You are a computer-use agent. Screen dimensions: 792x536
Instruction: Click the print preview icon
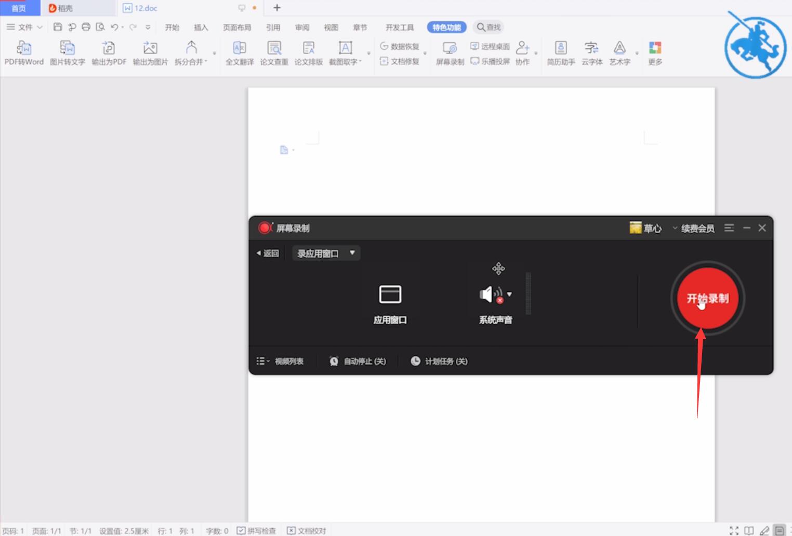pos(100,27)
